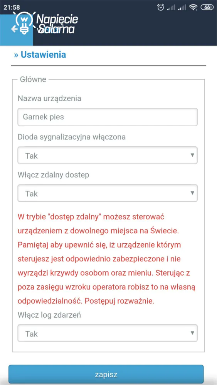217x385 pixels.
Task: Tap the Napięcie Salama logo text
Action: point(57,23)
